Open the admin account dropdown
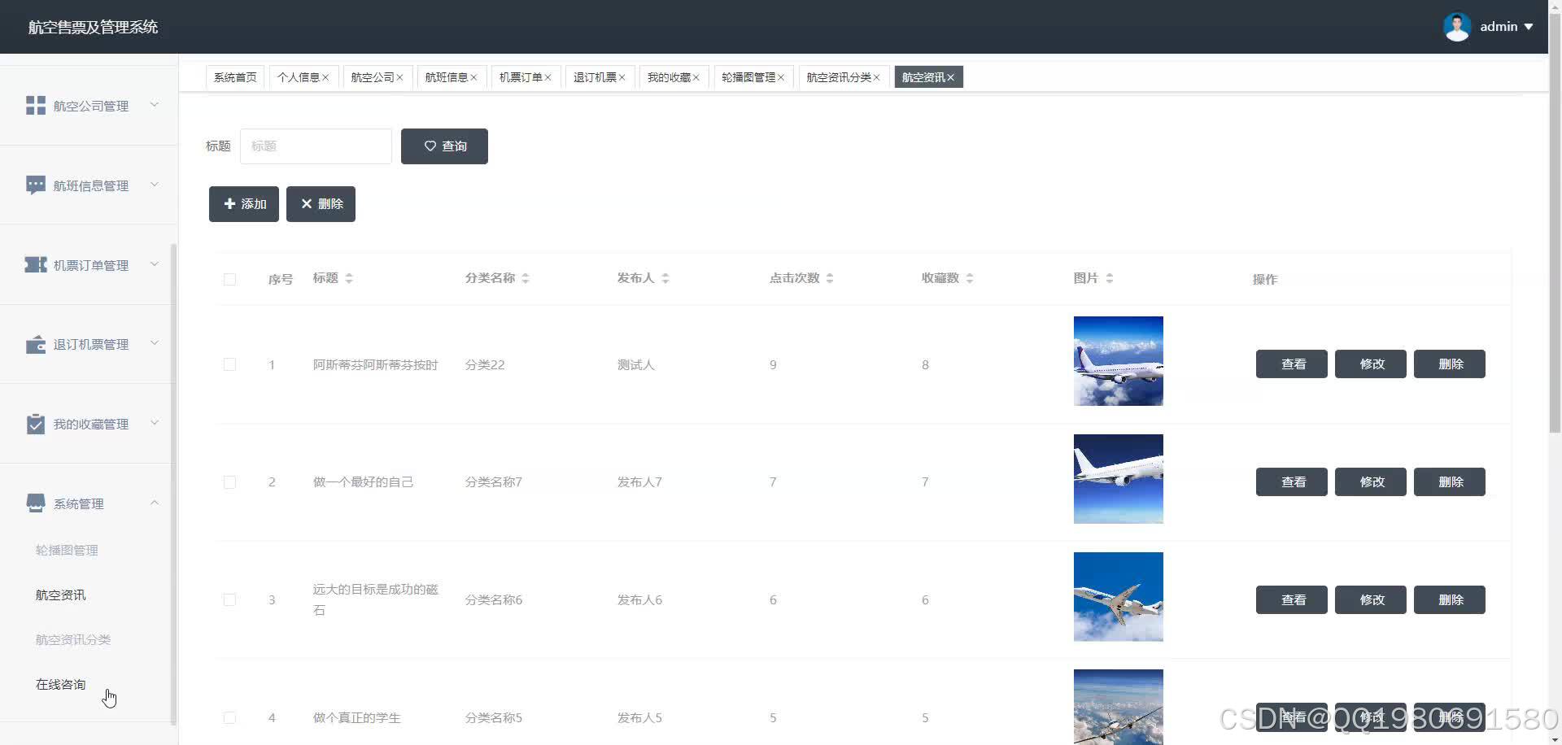 coord(1499,26)
